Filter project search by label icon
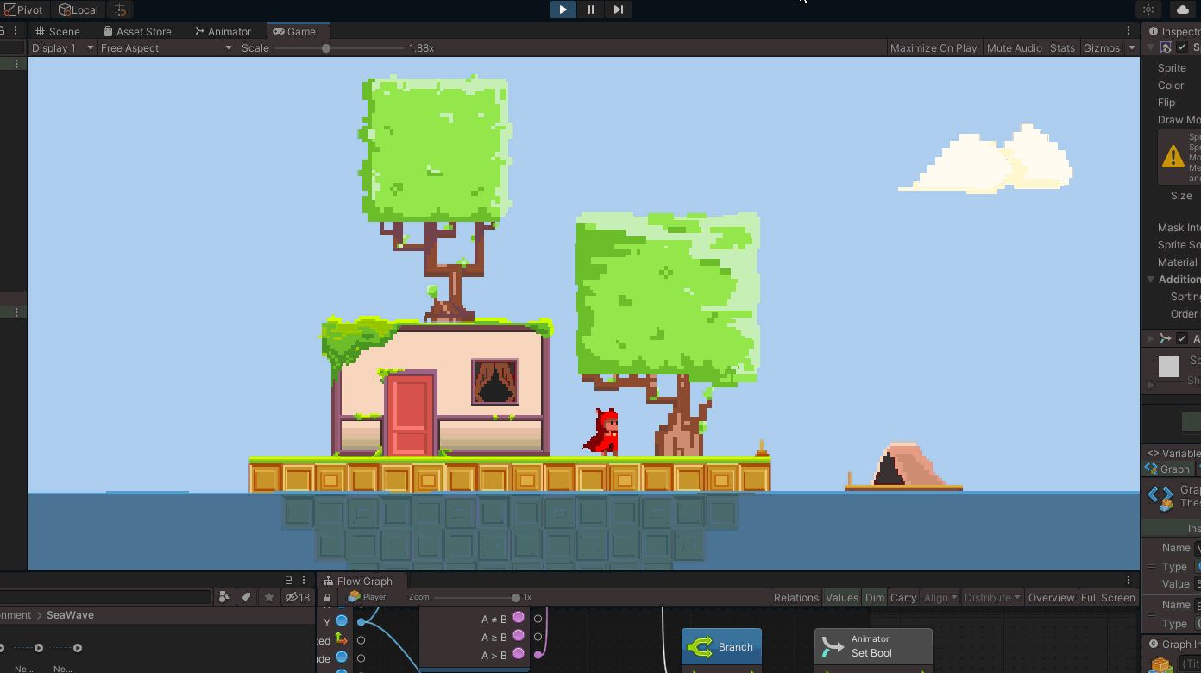This screenshot has height=673, width=1201. [247, 597]
